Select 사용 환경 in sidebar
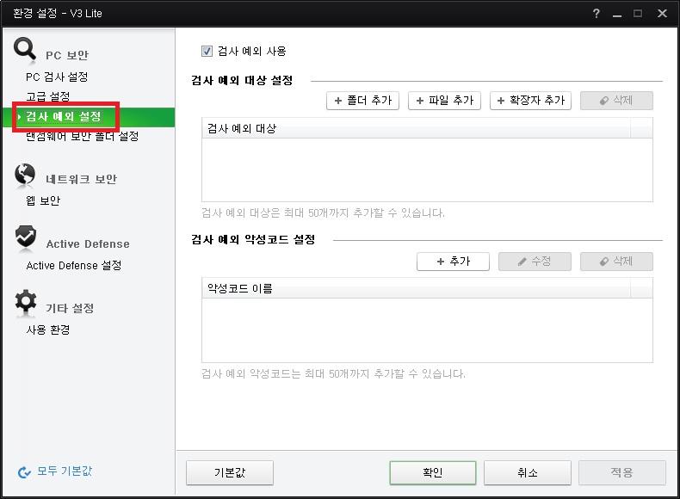Image resolution: width=680 pixels, height=499 pixels. point(48,330)
